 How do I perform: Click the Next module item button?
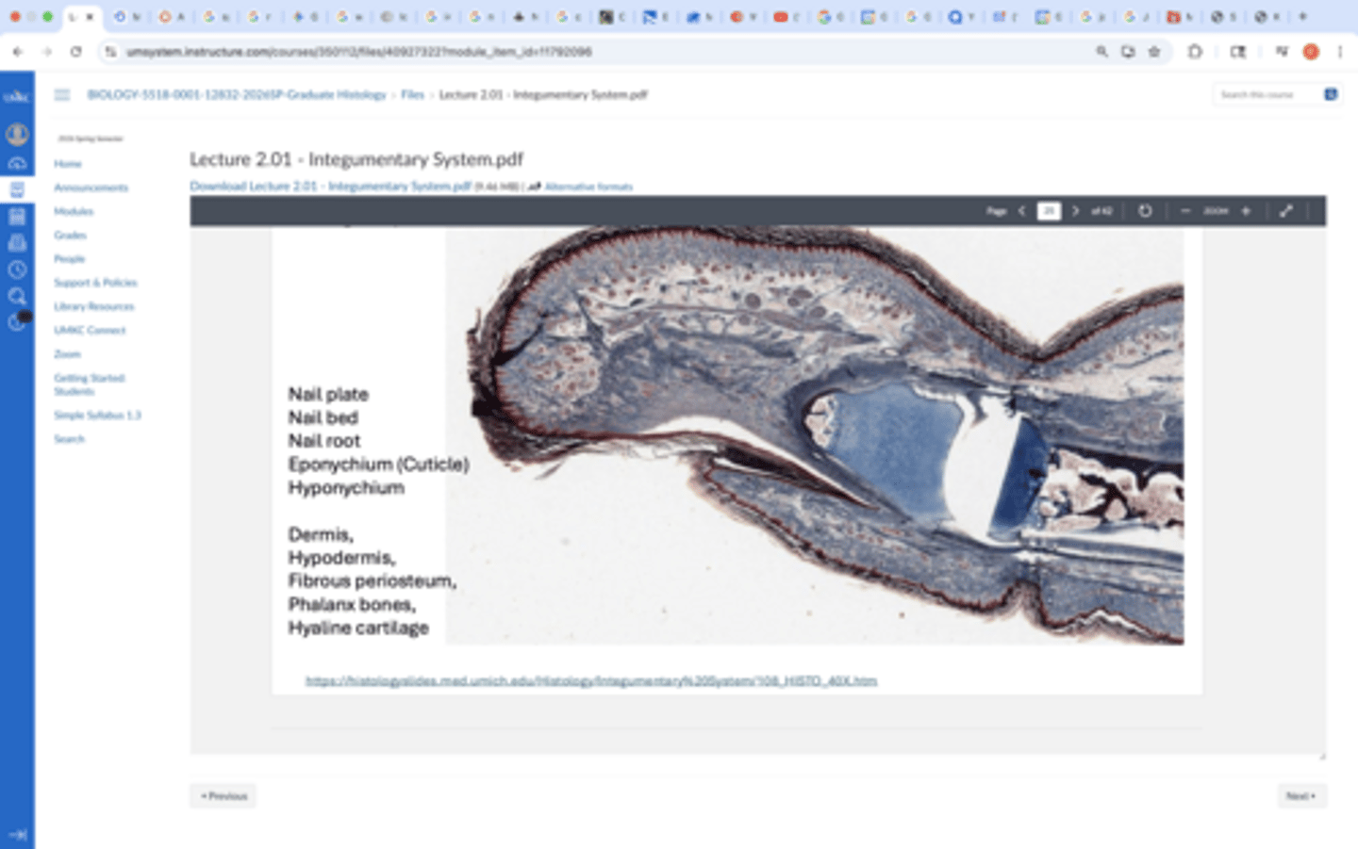point(1301,796)
